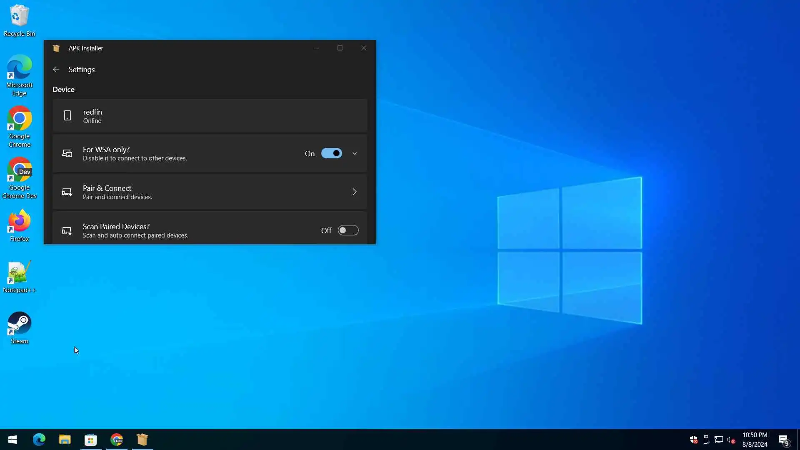Turn off the For WSA only toggle
This screenshot has width=800, height=450.
point(331,153)
